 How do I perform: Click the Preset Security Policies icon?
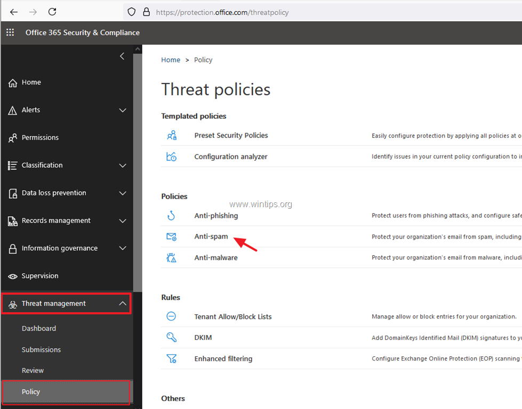172,135
